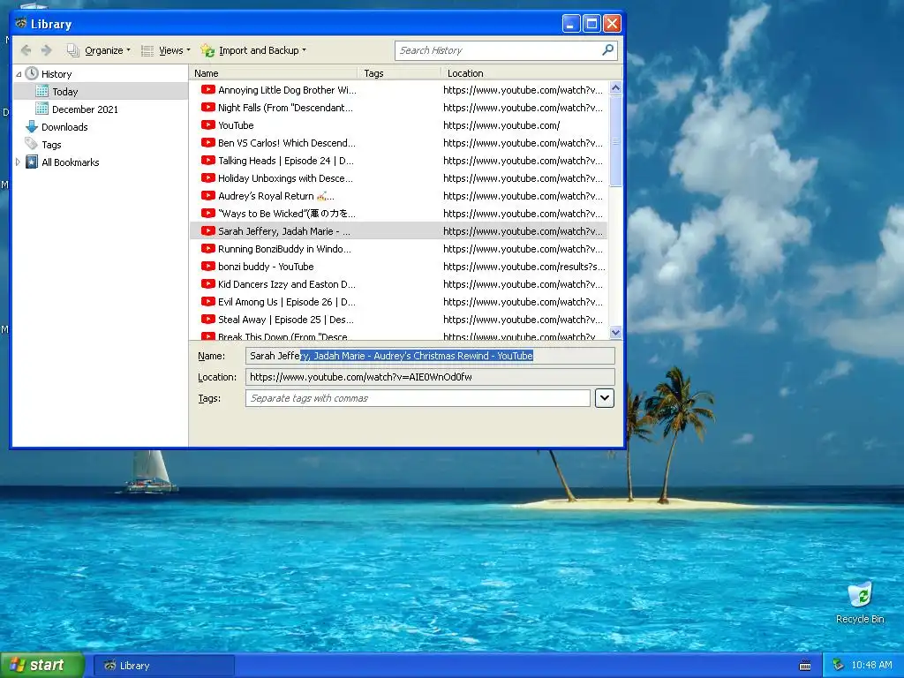Click YouTube icon beside Night Falls entry

tap(208, 107)
